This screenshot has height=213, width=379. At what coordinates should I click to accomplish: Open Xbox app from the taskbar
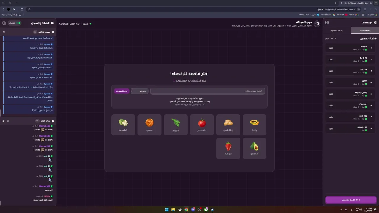206,209
